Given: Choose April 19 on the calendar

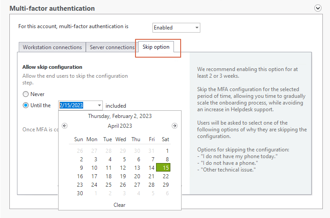Looking at the screenshot, I should coord(123,176).
